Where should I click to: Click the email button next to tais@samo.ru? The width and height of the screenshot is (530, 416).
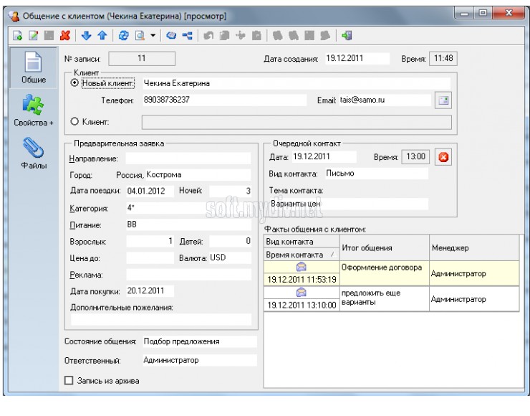point(443,100)
